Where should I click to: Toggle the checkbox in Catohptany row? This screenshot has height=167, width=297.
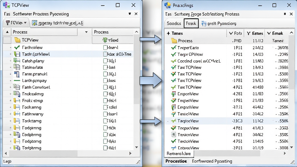pos(105,61)
